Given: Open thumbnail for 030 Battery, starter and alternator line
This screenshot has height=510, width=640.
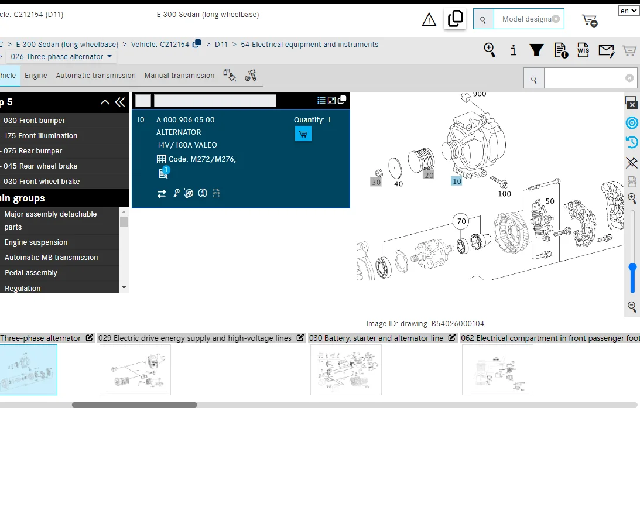Looking at the screenshot, I should pyautogui.click(x=345, y=369).
